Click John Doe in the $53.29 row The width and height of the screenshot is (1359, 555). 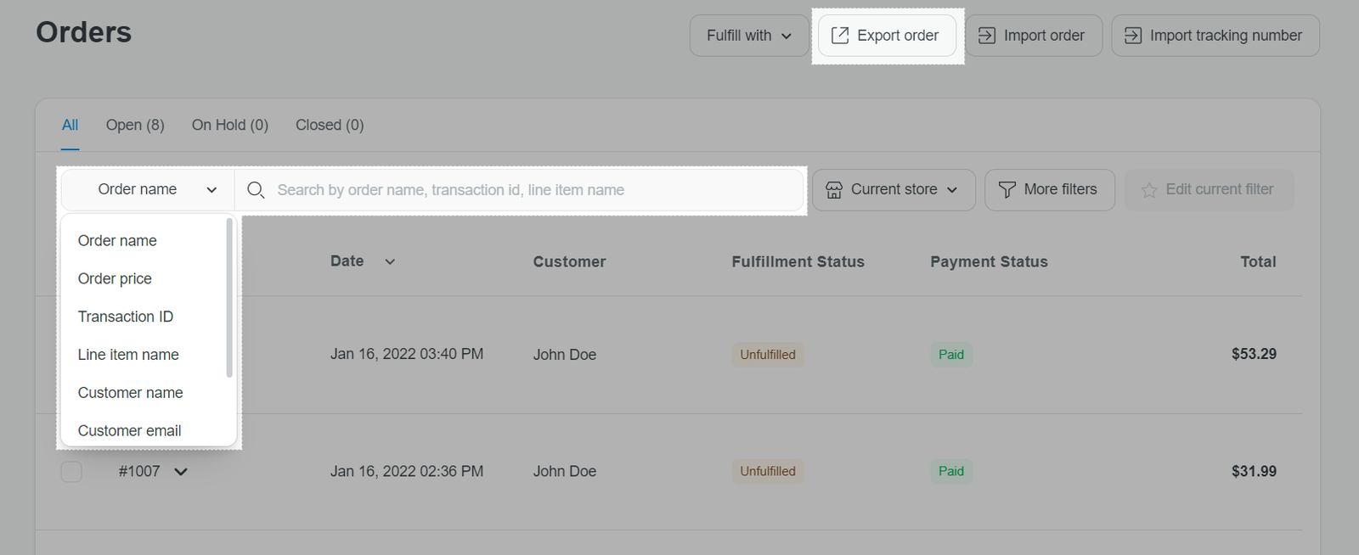565,355
